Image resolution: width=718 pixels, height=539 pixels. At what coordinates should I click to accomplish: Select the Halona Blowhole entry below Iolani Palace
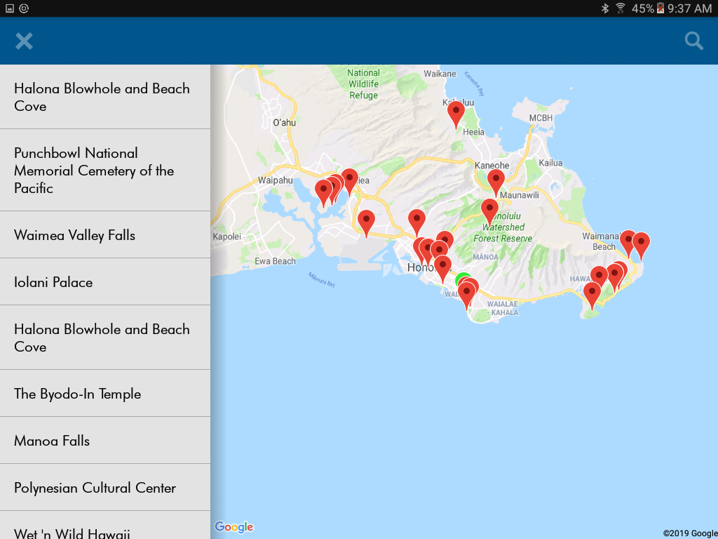105,338
